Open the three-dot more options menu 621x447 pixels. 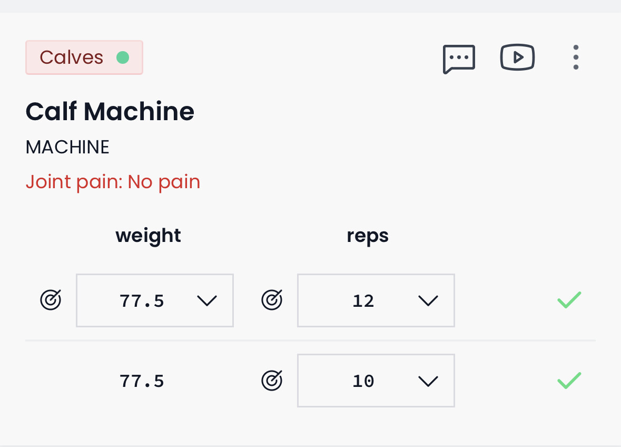tap(576, 57)
